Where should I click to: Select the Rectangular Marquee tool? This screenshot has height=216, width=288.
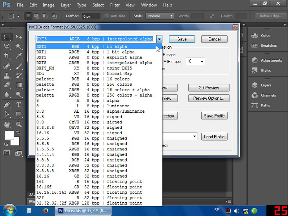tap(7, 37)
